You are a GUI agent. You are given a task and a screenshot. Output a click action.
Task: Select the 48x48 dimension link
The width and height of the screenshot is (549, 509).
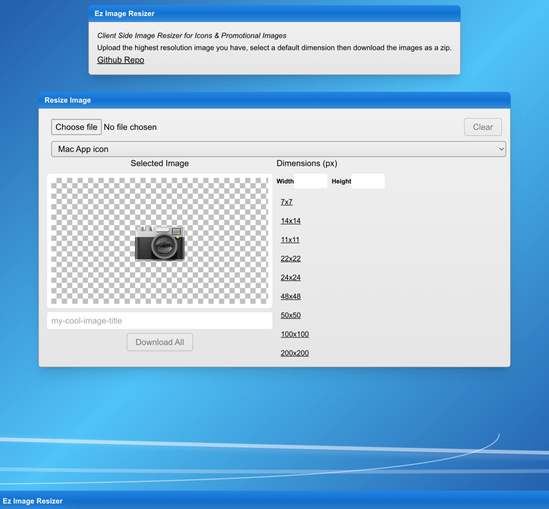tap(291, 296)
